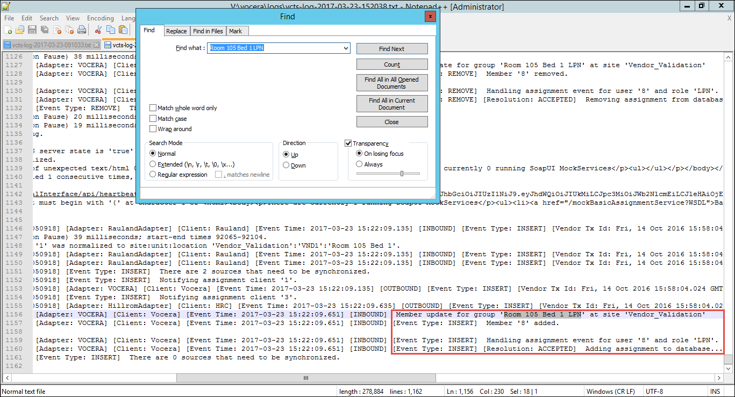Click the text "Member '8' removed."
This screenshot has height=397, width=735.
(x=527, y=74)
